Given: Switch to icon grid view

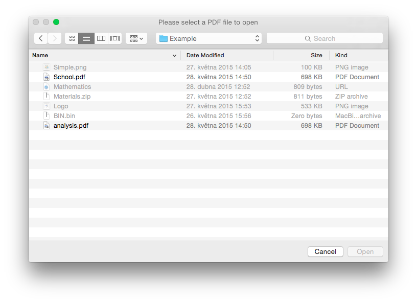Looking at the screenshot, I should coord(71,38).
